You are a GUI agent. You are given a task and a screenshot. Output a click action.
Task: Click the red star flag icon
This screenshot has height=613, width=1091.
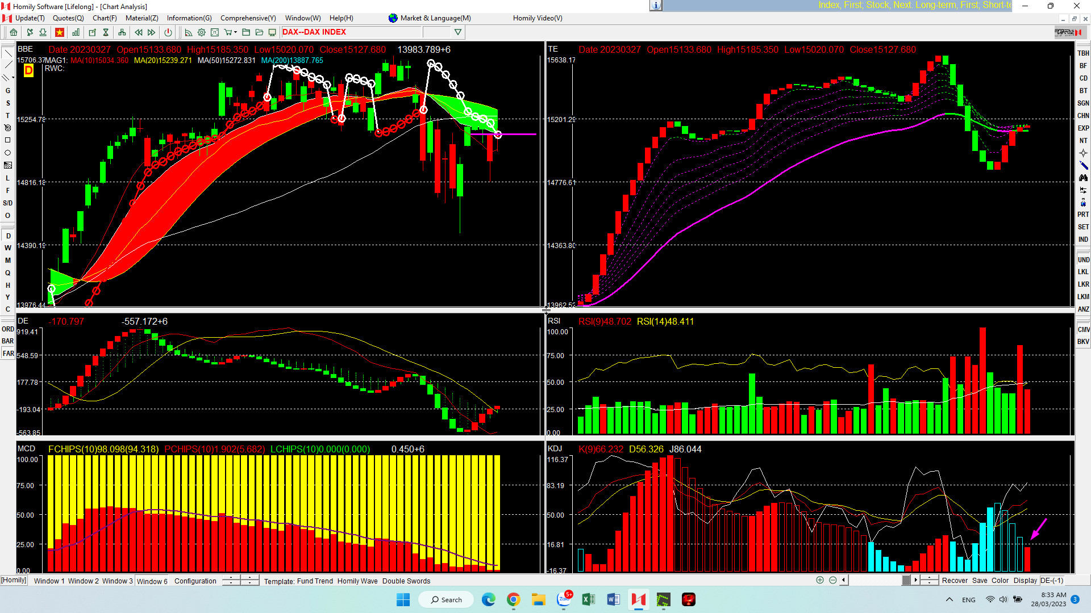(x=60, y=32)
